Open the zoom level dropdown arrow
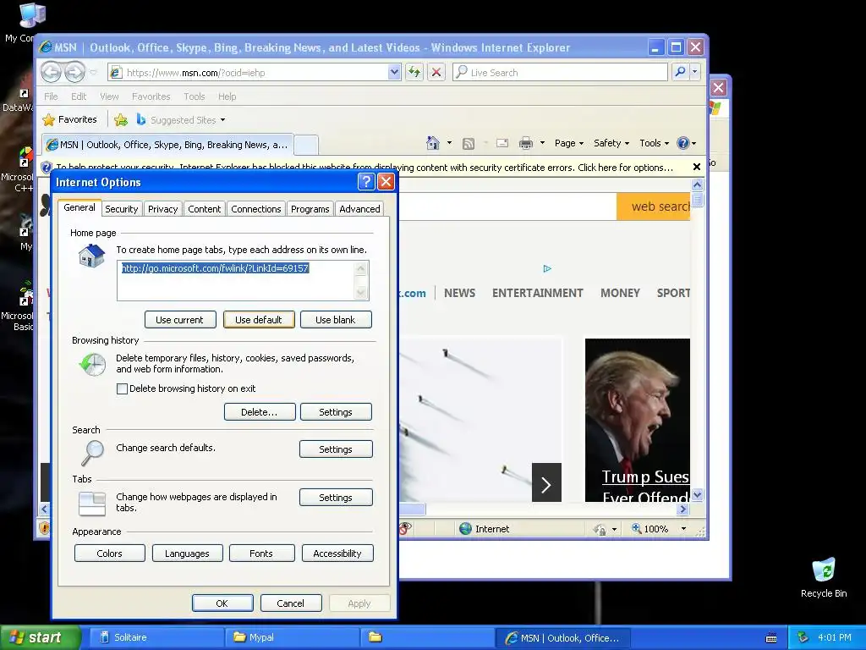This screenshot has height=650, width=866. 683,528
